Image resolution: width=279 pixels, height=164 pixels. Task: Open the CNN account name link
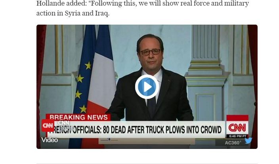[63, 123]
